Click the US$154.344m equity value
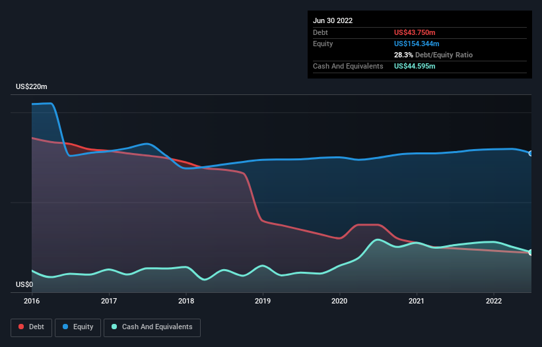The height and width of the screenshot is (347, 542). tap(417, 44)
